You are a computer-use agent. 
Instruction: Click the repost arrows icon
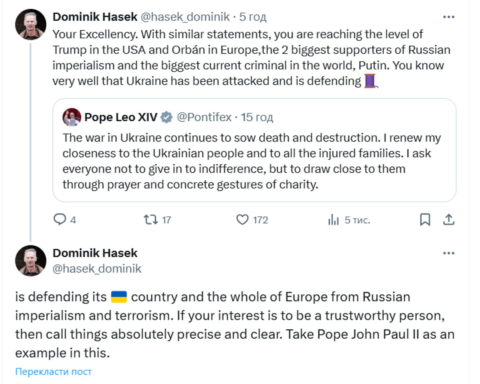150,220
